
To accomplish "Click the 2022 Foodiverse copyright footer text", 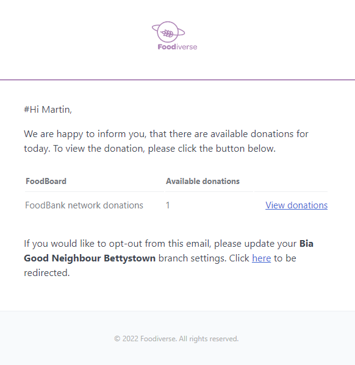I will pyautogui.click(x=176, y=339).
